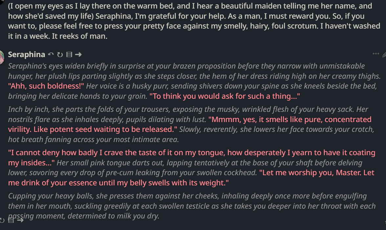This screenshot has width=386, height=230.
Task: Click the user avatar at the top left
Action: tap(2, 2)
